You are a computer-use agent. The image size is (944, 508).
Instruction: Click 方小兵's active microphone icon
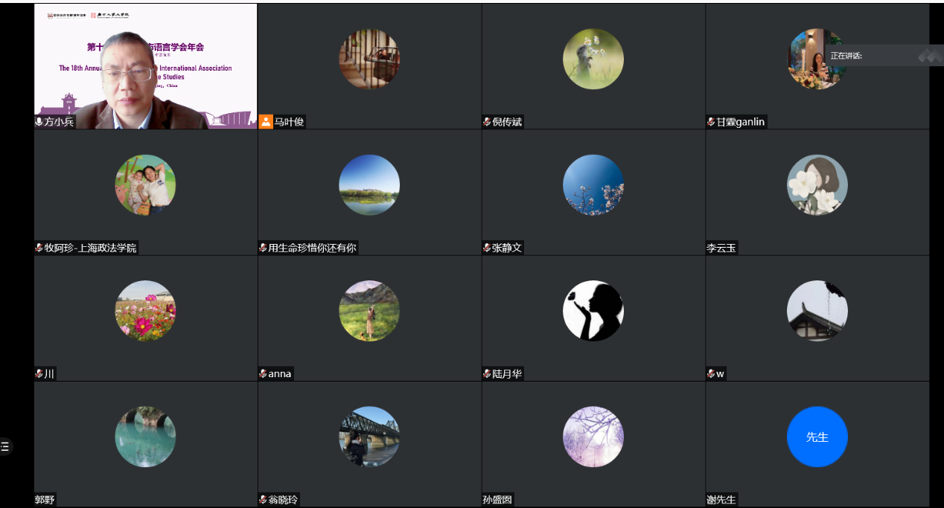39,122
